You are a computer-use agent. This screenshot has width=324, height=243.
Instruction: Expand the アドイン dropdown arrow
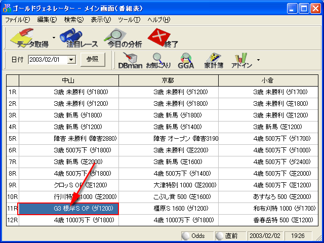(x=258, y=60)
